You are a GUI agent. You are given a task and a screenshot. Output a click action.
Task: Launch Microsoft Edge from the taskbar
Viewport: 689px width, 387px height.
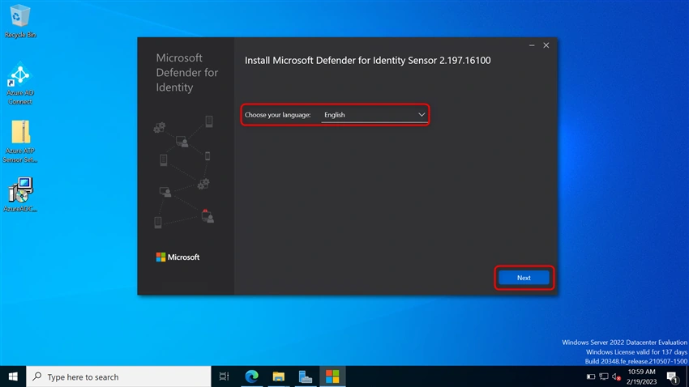click(x=252, y=376)
